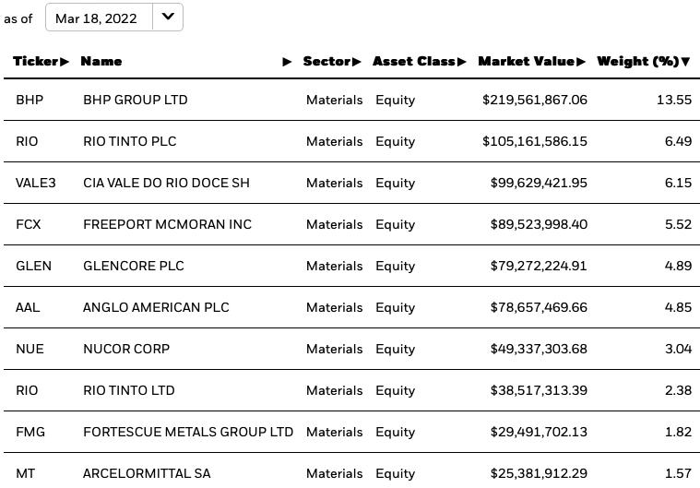Viewport: 700px width, 488px height.
Task: Sort by the Name column header
Action: pyautogui.click(x=101, y=61)
